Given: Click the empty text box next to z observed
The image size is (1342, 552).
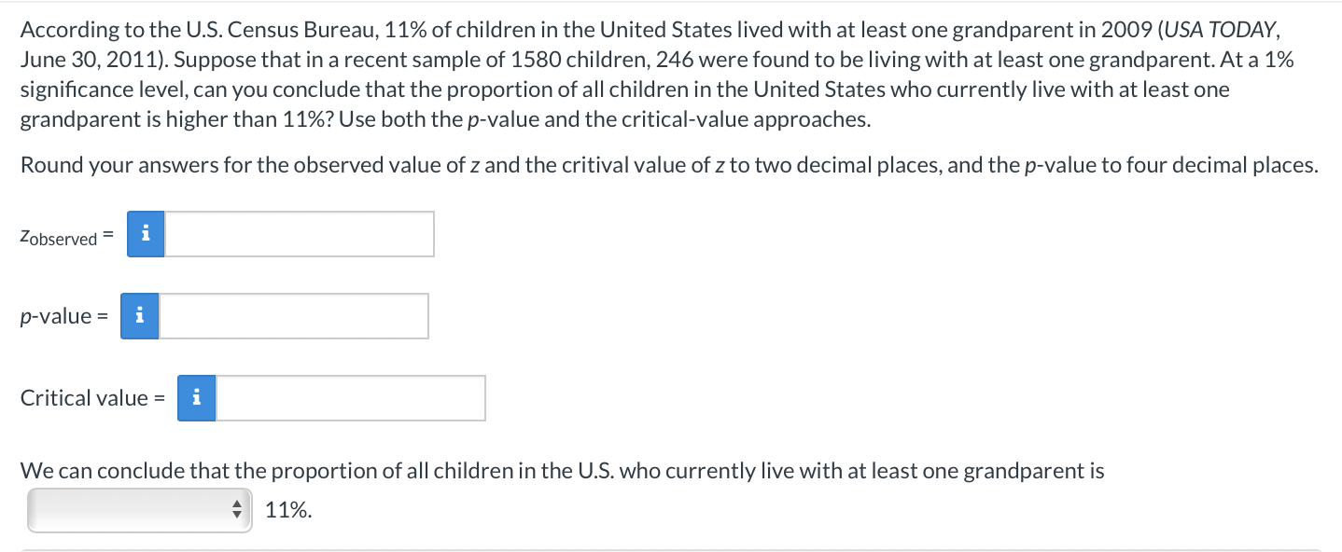Looking at the screenshot, I should tap(299, 234).
